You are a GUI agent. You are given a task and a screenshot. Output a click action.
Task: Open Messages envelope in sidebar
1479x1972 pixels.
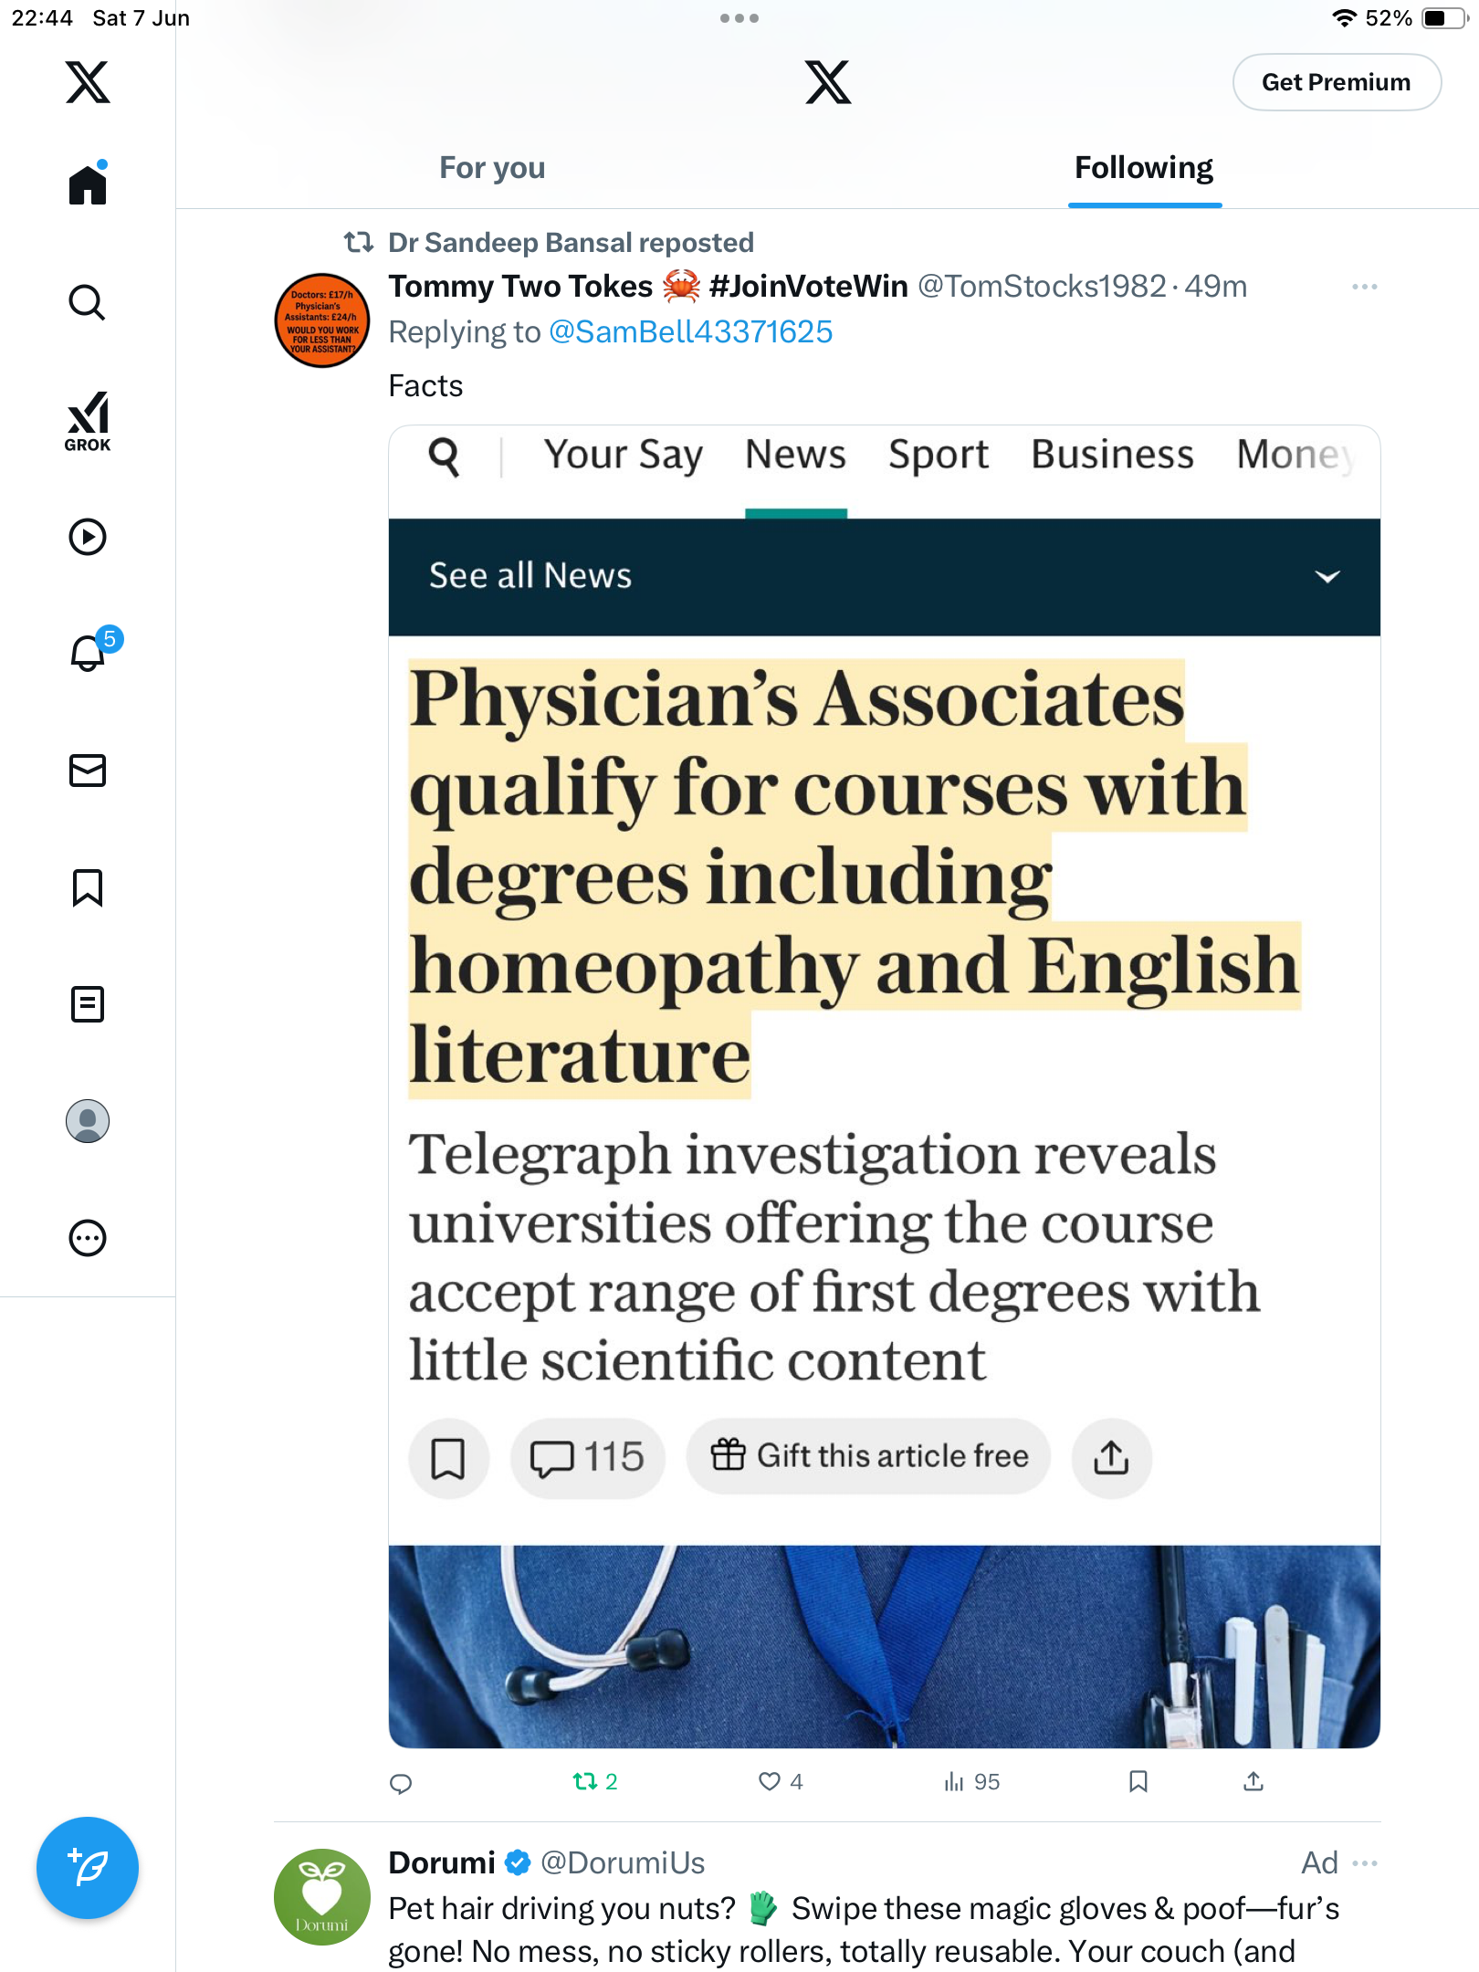click(x=88, y=771)
